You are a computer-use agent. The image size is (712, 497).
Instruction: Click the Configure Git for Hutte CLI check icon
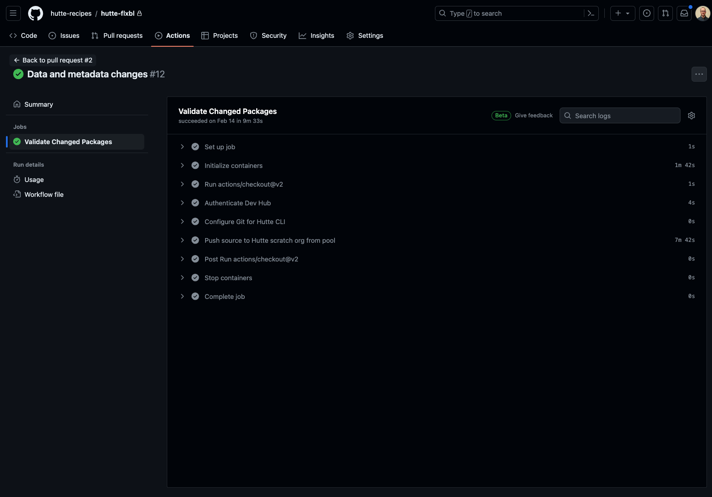[x=195, y=222]
